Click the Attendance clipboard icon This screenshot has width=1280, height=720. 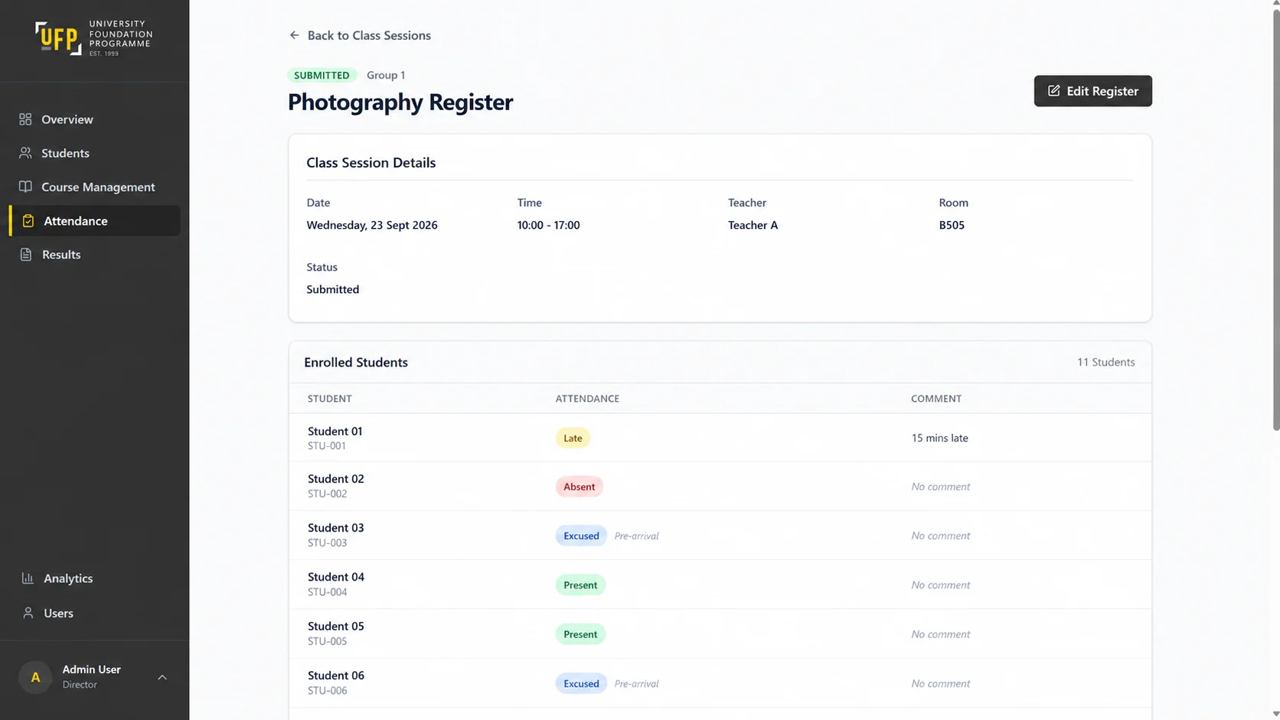point(28,221)
